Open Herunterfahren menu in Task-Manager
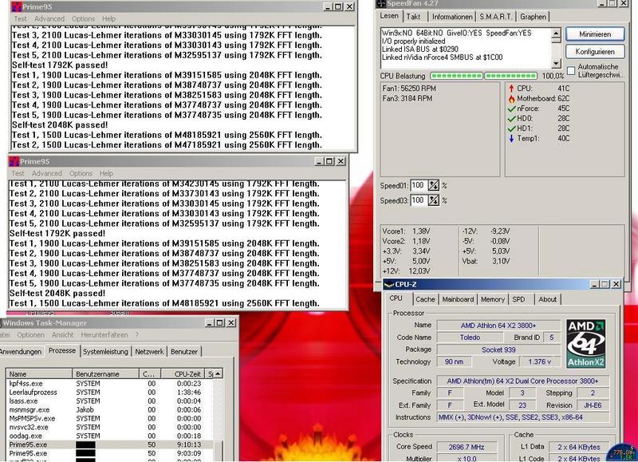 point(104,335)
